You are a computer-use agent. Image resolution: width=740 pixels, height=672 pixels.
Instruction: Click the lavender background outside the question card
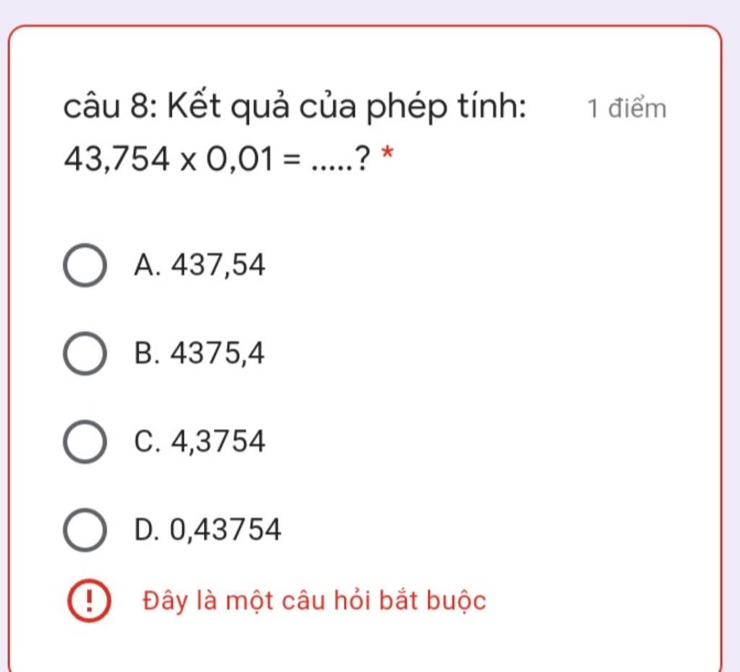(x=370, y=10)
